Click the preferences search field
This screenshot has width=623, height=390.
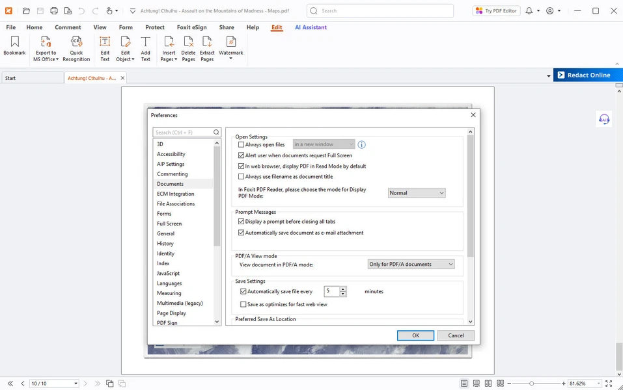(x=182, y=133)
